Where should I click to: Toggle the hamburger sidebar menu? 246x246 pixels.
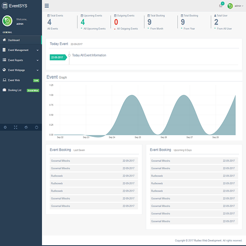47,6
